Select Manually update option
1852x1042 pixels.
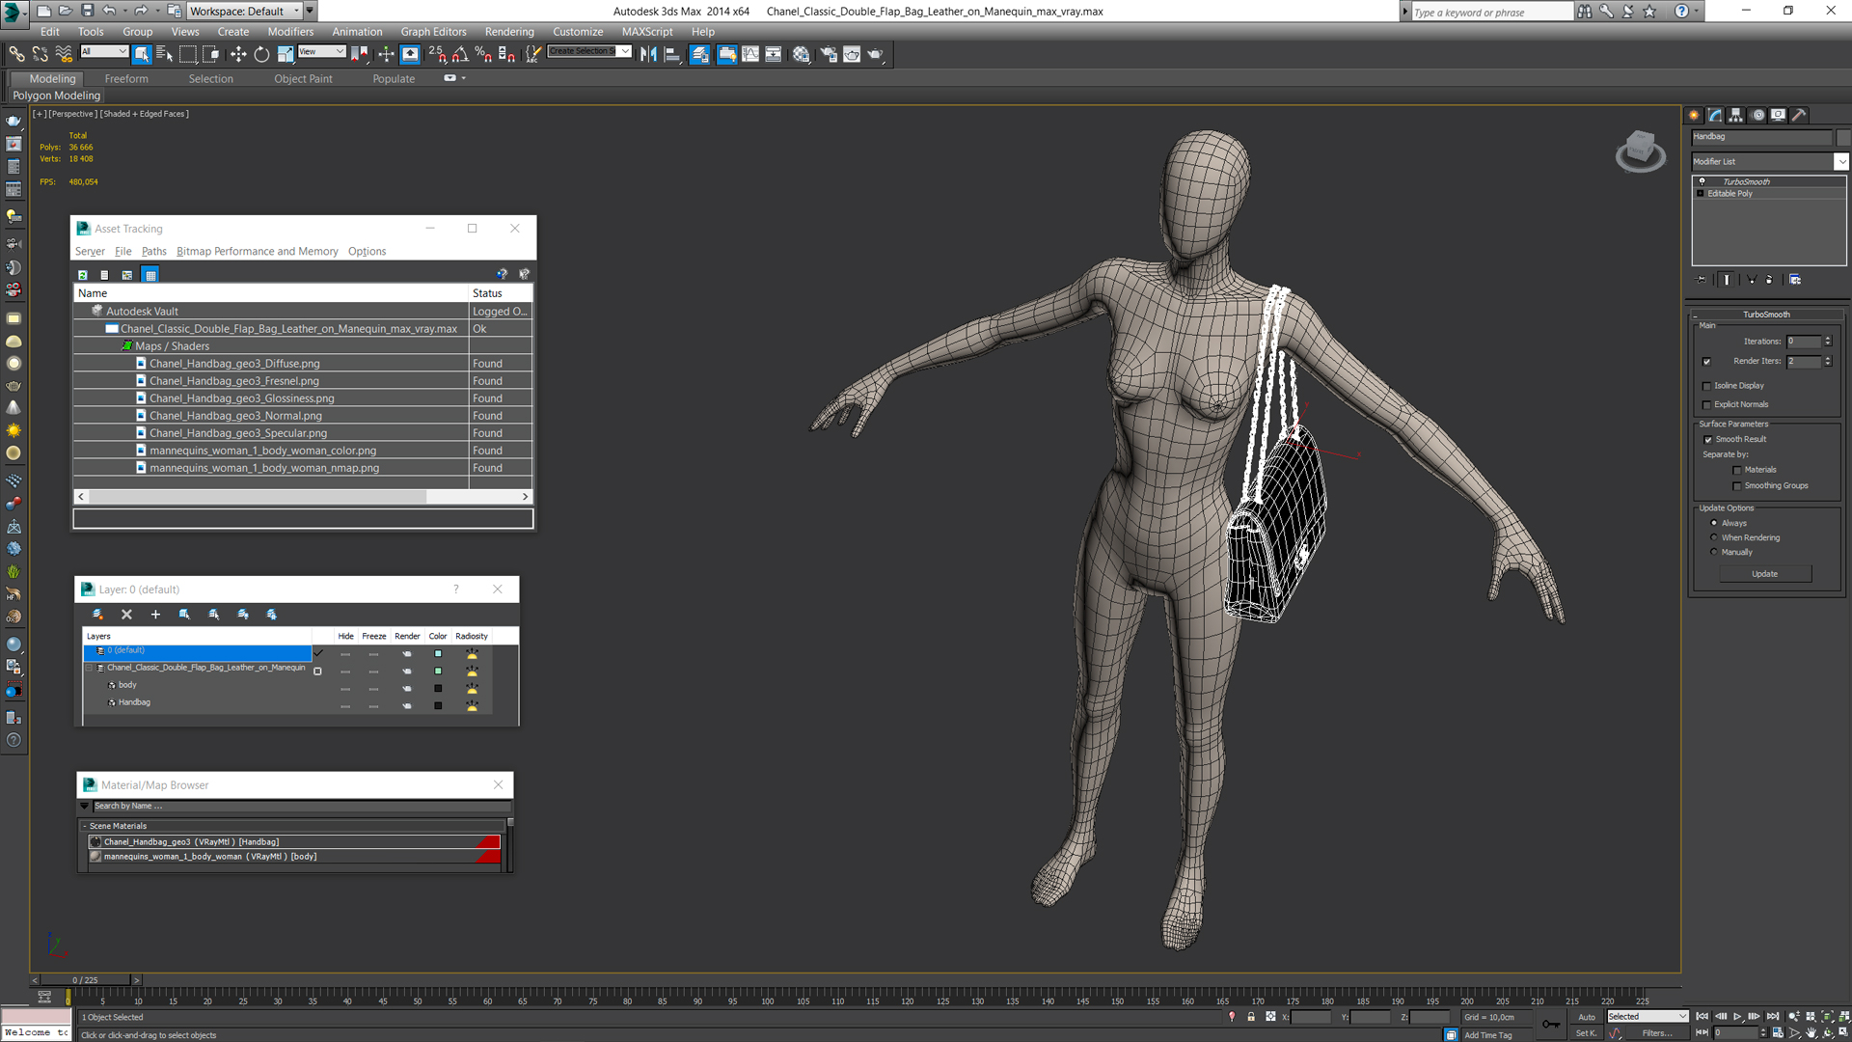[x=1714, y=552]
